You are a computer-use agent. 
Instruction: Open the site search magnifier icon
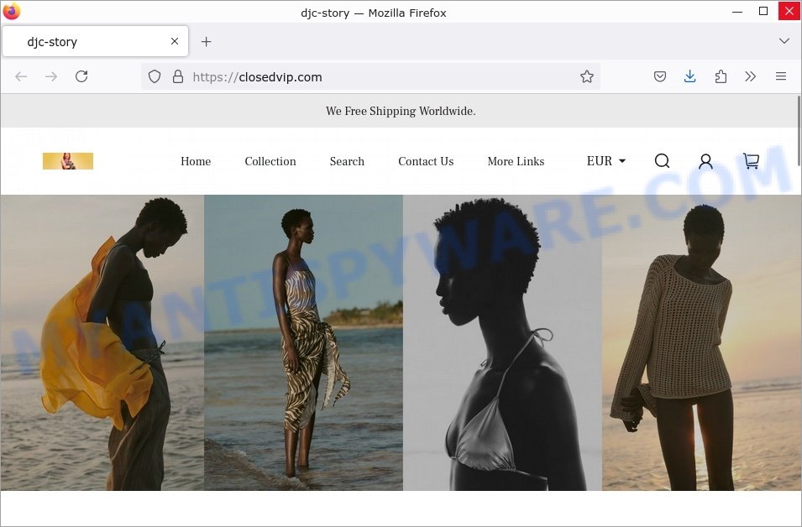[662, 161]
